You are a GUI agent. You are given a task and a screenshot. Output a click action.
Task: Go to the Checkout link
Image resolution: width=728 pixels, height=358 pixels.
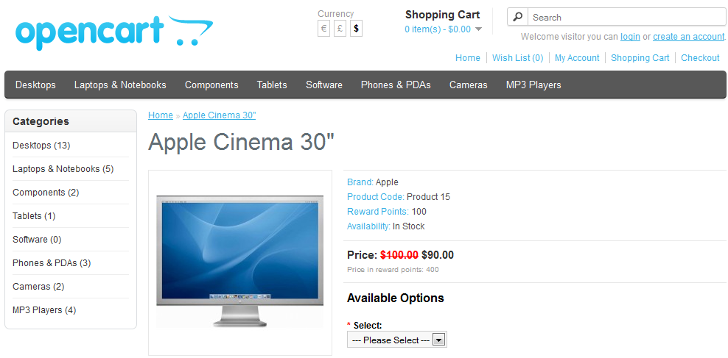click(700, 58)
